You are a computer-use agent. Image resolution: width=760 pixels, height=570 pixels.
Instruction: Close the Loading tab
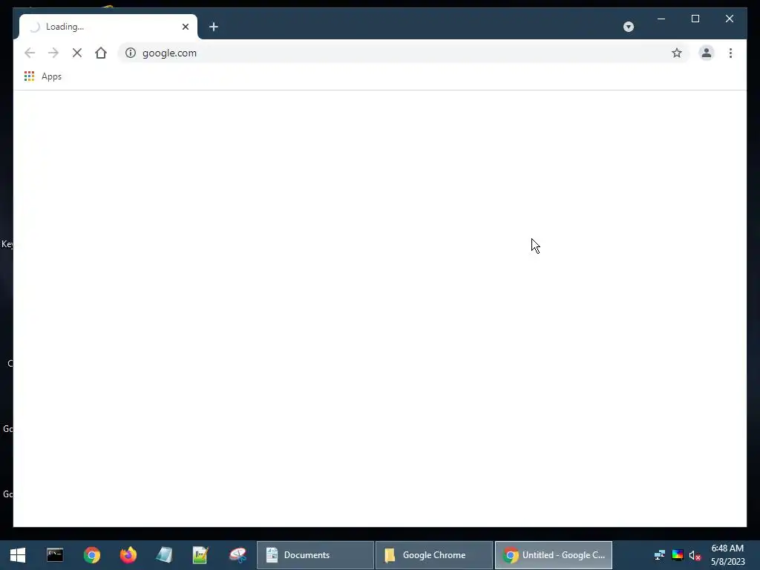click(185, 27)
